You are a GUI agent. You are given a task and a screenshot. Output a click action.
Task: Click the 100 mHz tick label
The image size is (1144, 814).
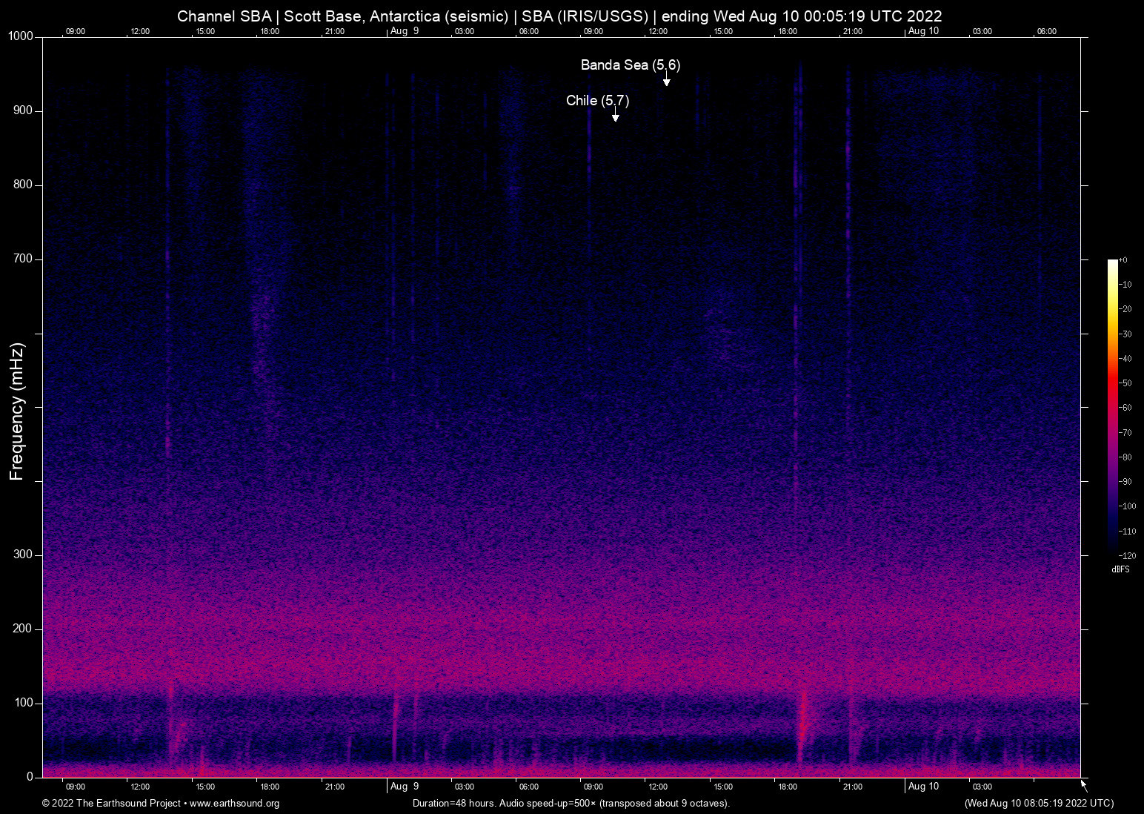click(23, 703)
